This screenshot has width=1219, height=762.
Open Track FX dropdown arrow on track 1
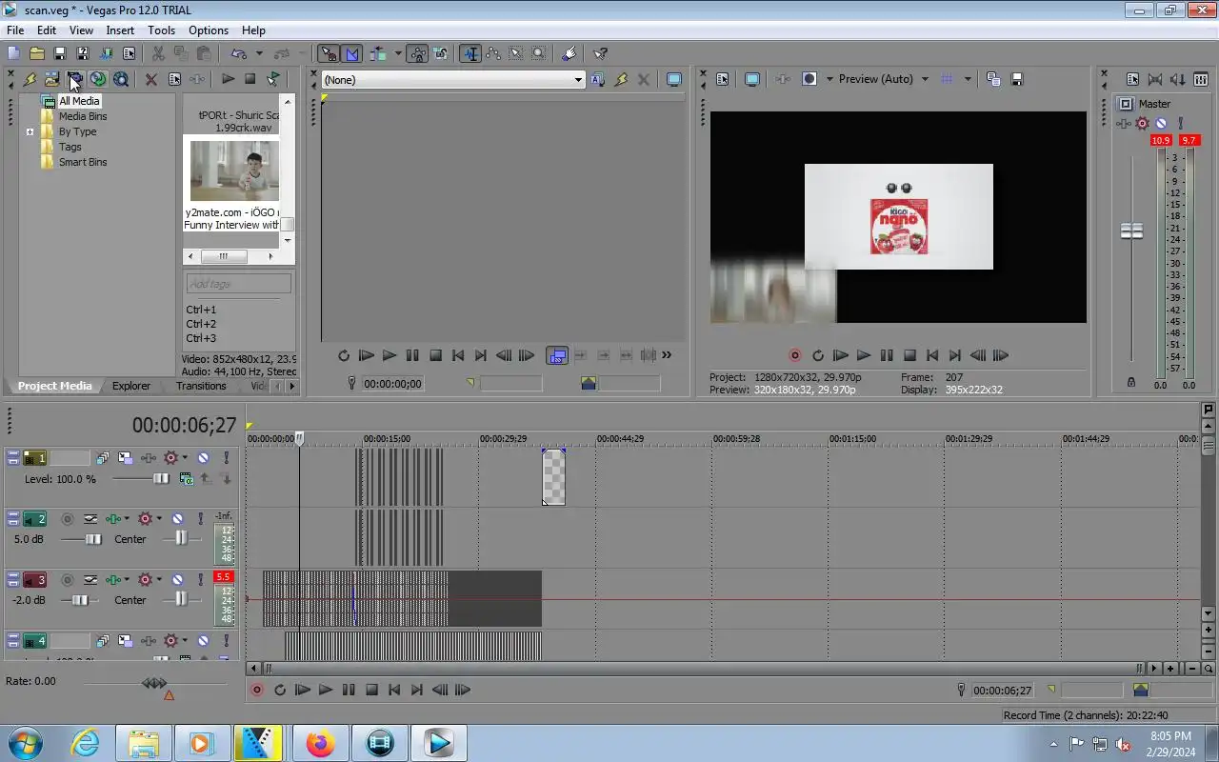tap(185, 458)
